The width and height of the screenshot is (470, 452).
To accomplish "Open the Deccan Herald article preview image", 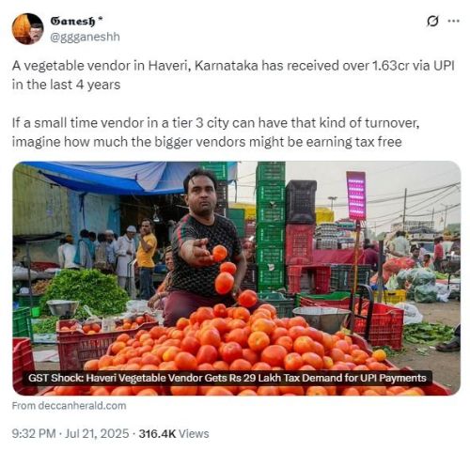I will coord(237,278).
